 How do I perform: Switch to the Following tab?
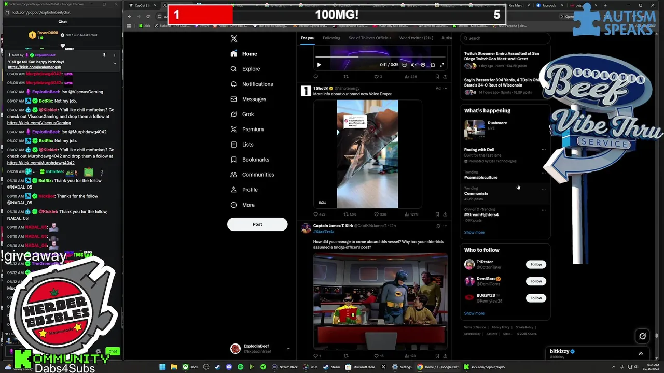(331, 38)
